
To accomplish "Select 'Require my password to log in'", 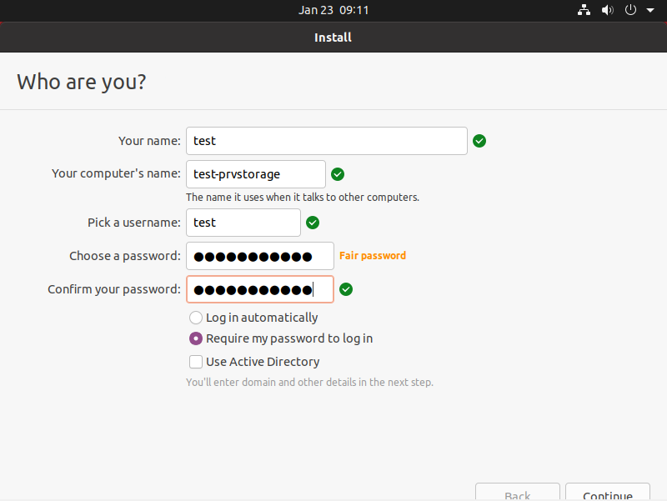I will pyautogui.click(x=195, y=338).
